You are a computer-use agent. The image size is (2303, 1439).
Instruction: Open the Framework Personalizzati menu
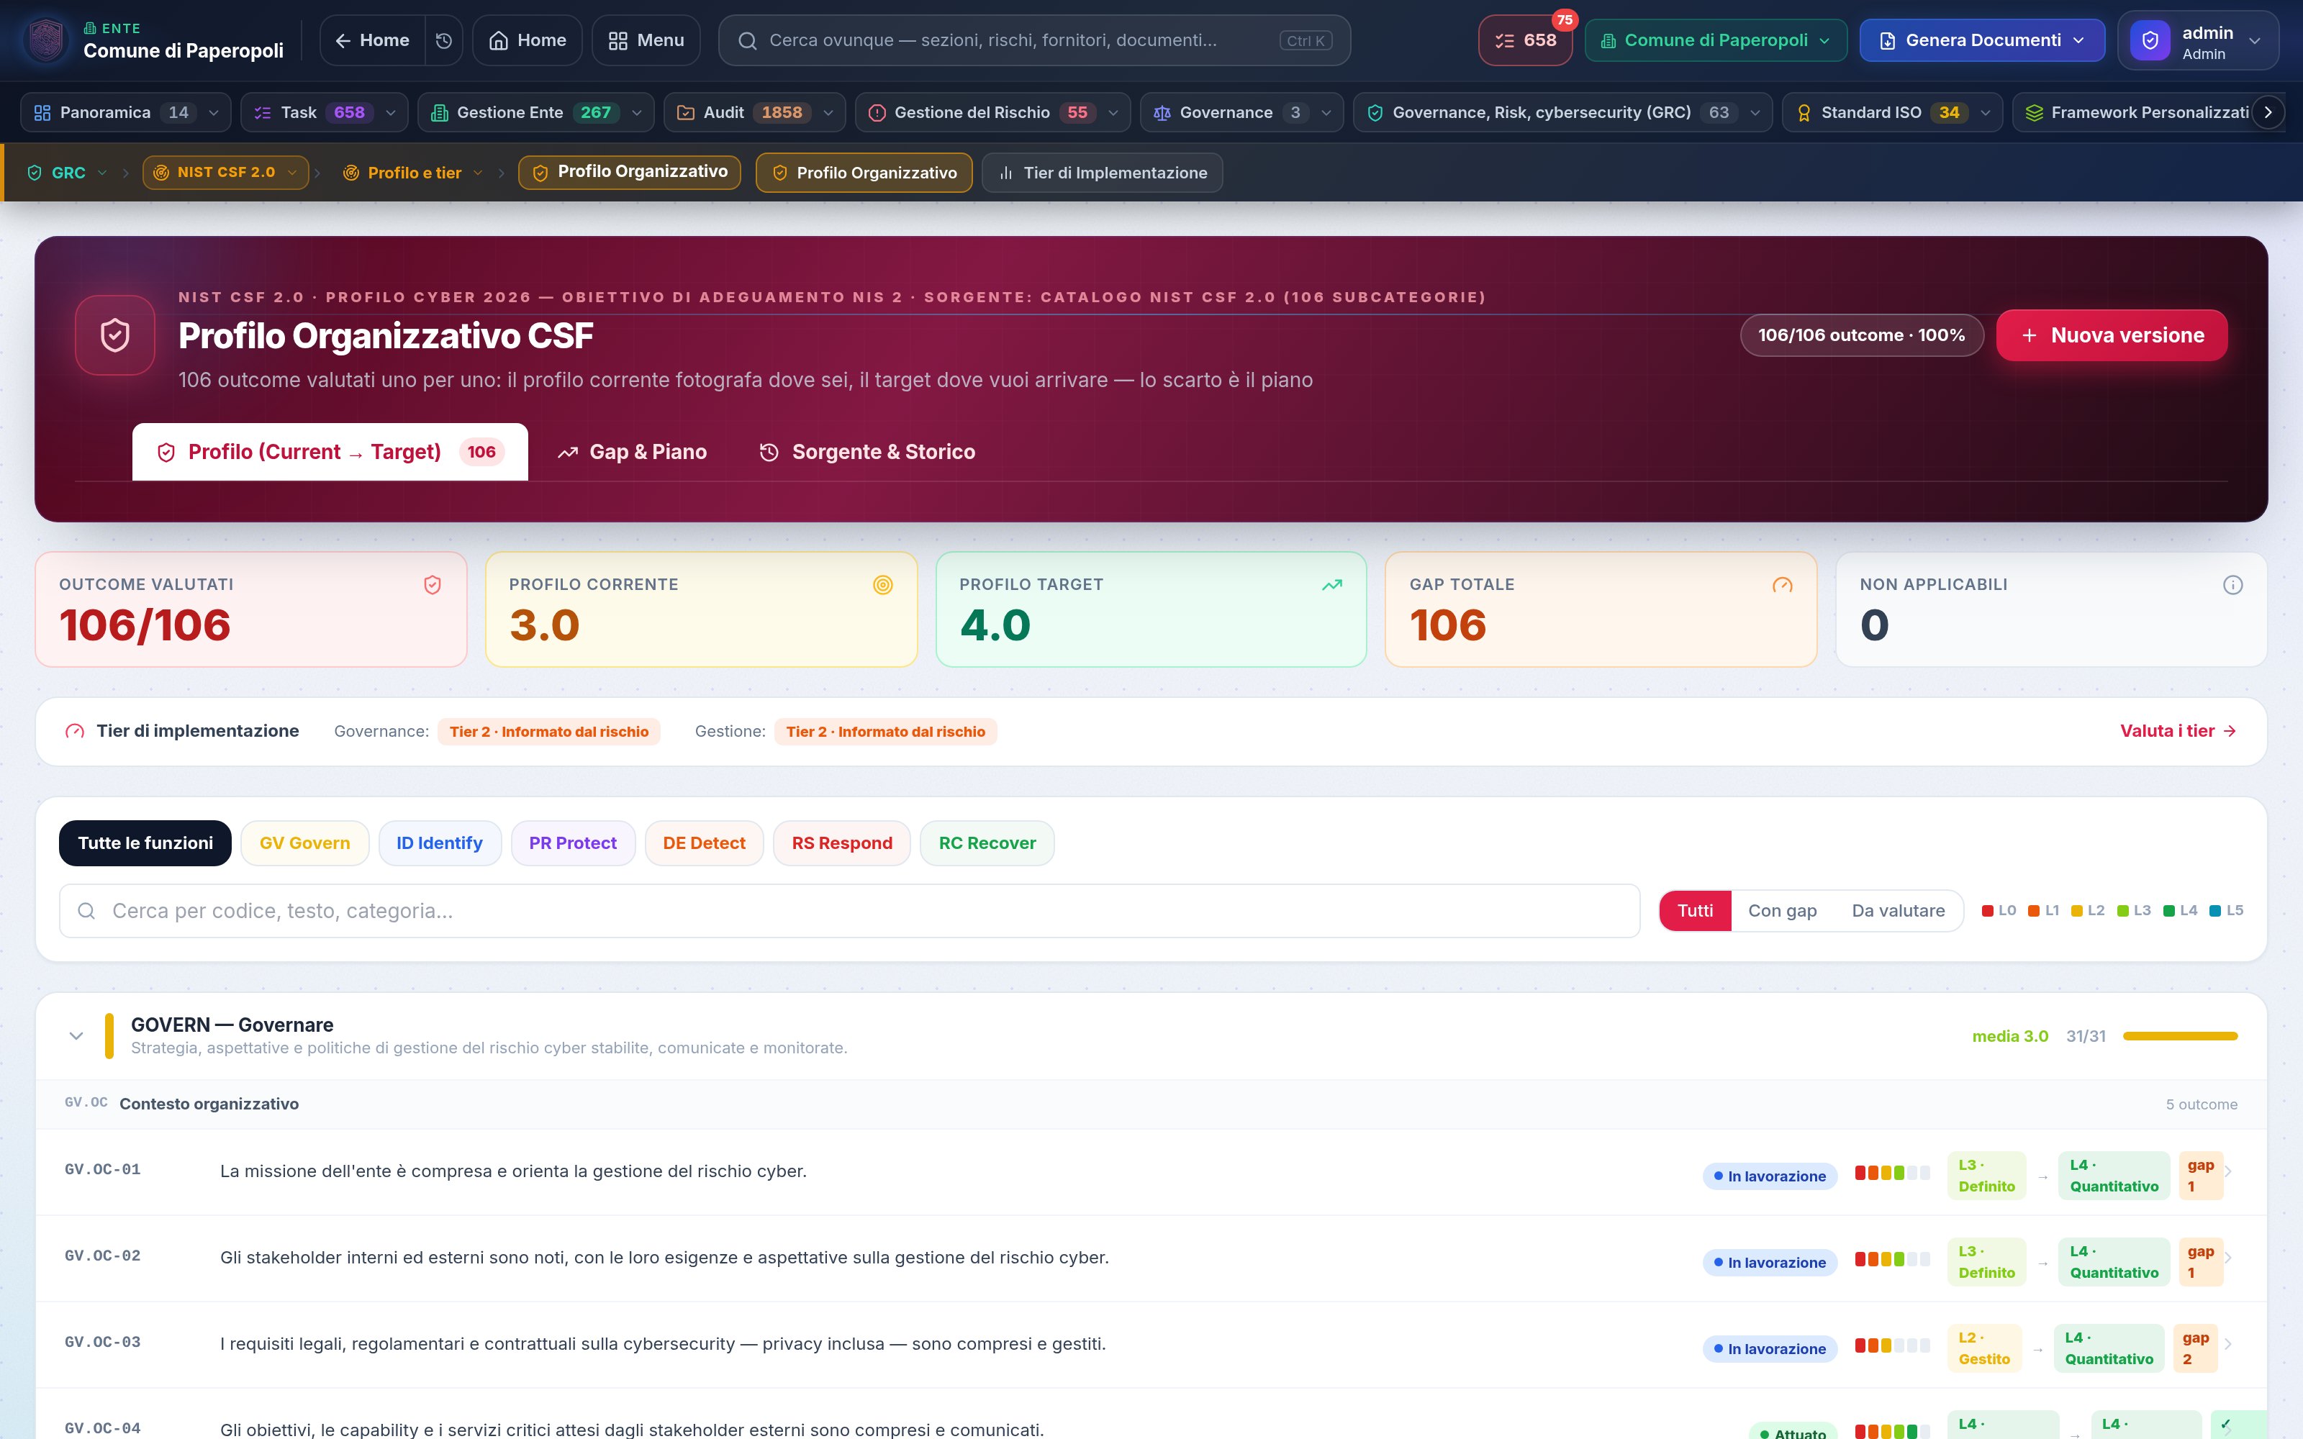pyautogui.click(x=2137, y=112)
